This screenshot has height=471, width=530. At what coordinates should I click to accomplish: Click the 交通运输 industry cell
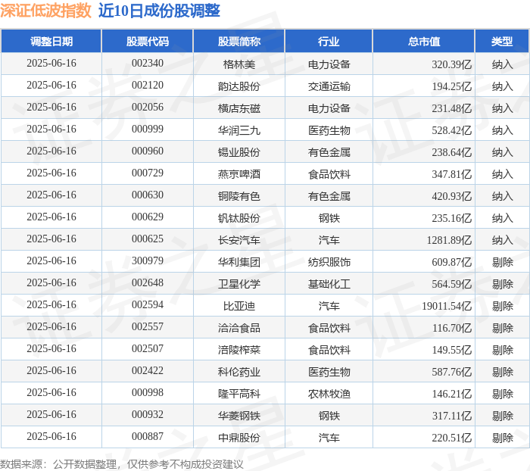329,86
